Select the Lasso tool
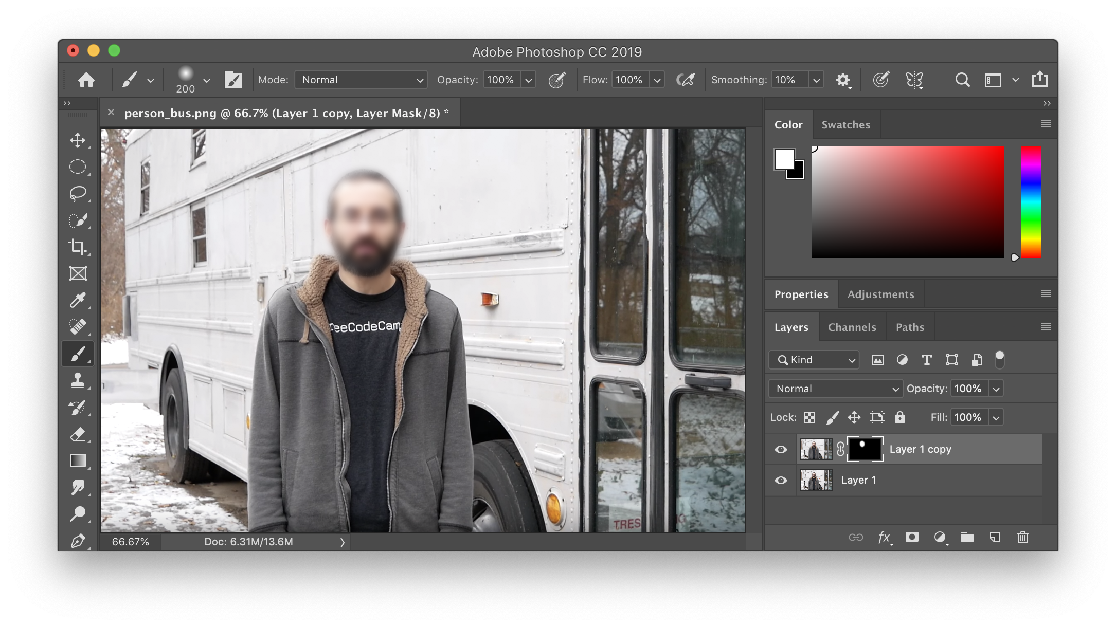 pos(77,193)
